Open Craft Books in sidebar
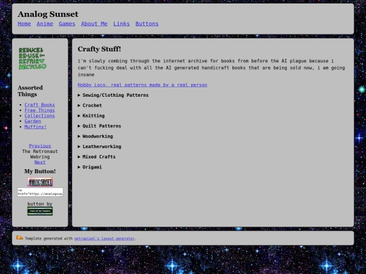Image resolution: width=366 pixels, height=274 pixels. 40,105
